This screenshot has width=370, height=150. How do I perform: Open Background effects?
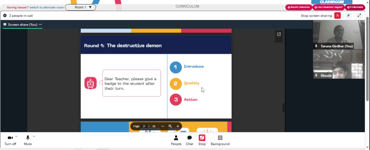click(x=220, y=140)
